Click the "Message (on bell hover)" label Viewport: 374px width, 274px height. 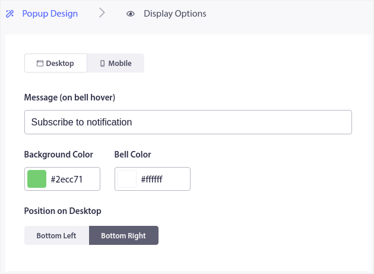(x=69, y=97)
